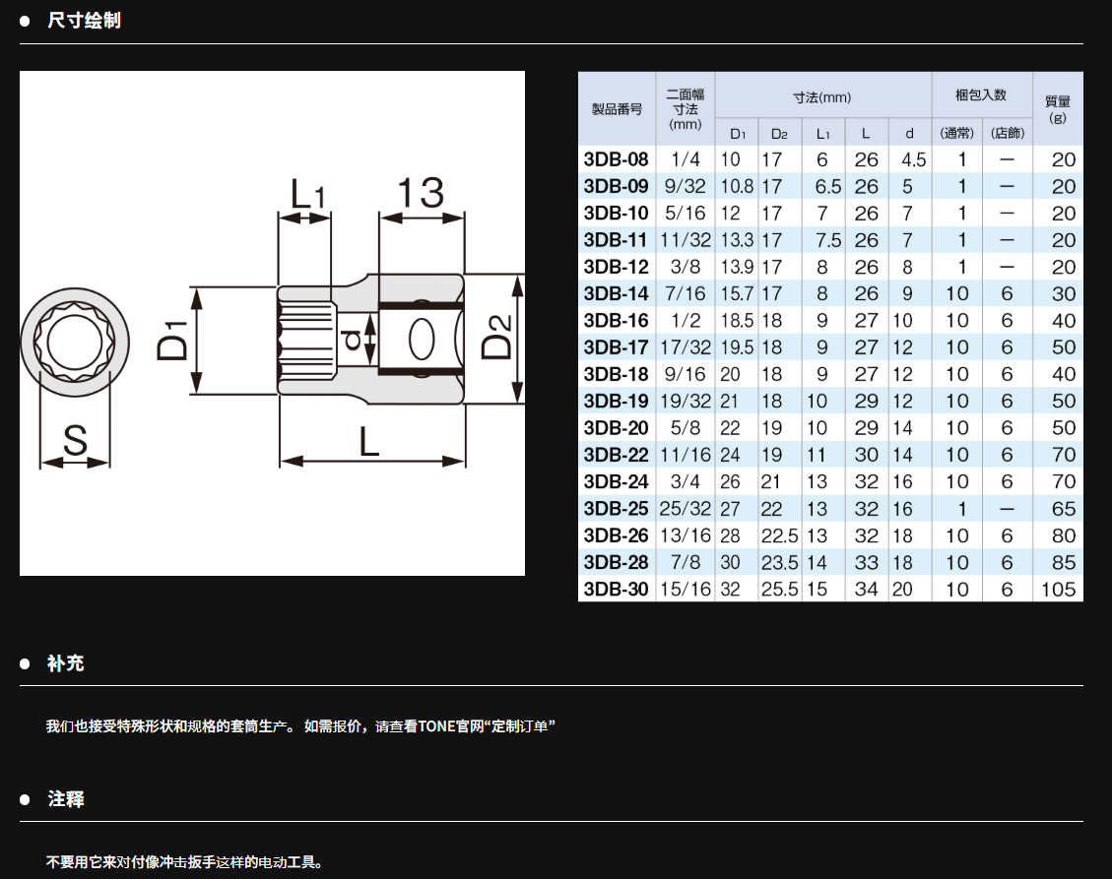The width and height of the screenshot is (1112, 879).
Task: Click the S width label in diagram
Action: pyautogui.click(x=75, y=442)
